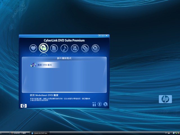This screenshot has height=135, width=180.
Task: Open the Data document category icon
Action: pos(54,48)
